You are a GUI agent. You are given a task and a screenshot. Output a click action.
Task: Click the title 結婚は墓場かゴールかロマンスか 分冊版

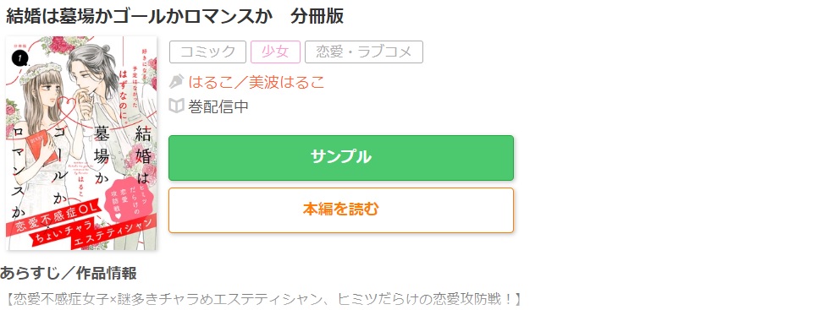[175, 16]
